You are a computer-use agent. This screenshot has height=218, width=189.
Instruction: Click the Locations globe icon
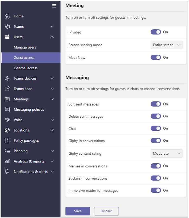pos(7,130)
